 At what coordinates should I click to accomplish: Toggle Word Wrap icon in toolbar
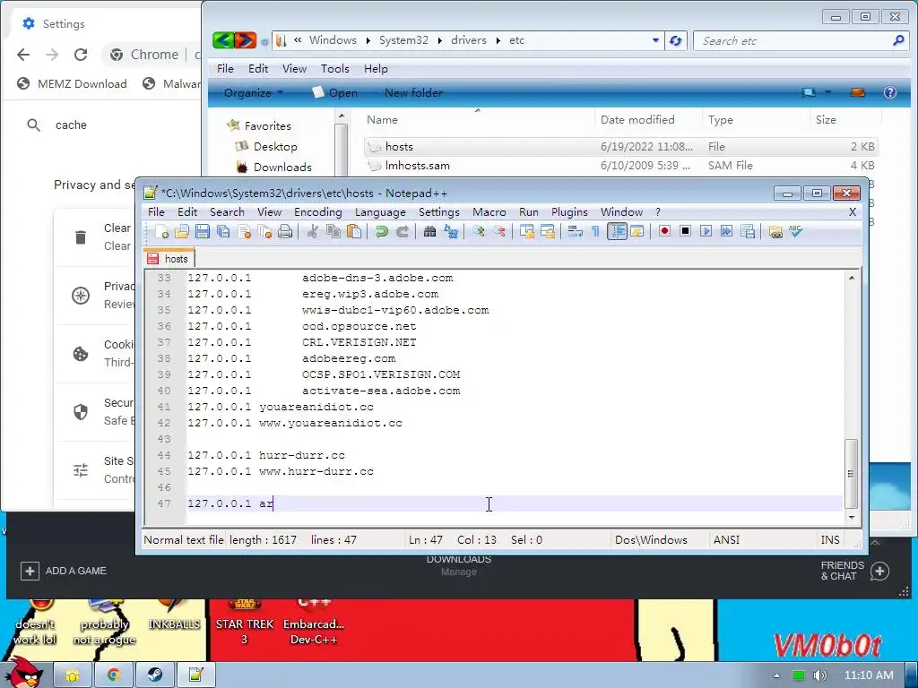575,232
